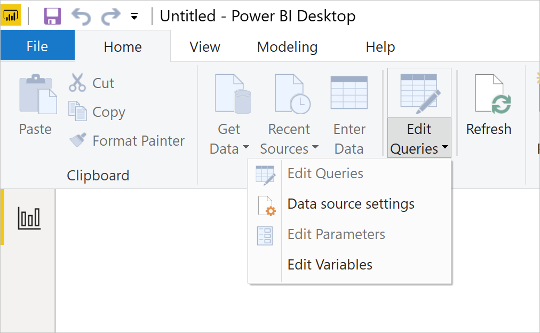This screenshot has width=540, height=333.
Task: Click the Recent Sources clock icon
Action: tap(292, 94)
